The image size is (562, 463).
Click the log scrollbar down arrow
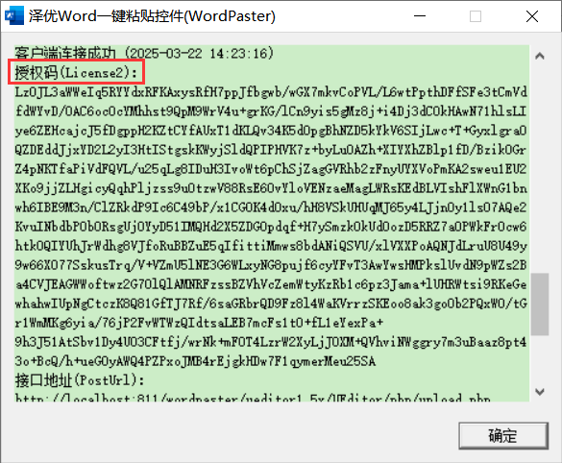pyautogui.click(x=540, y=392)
